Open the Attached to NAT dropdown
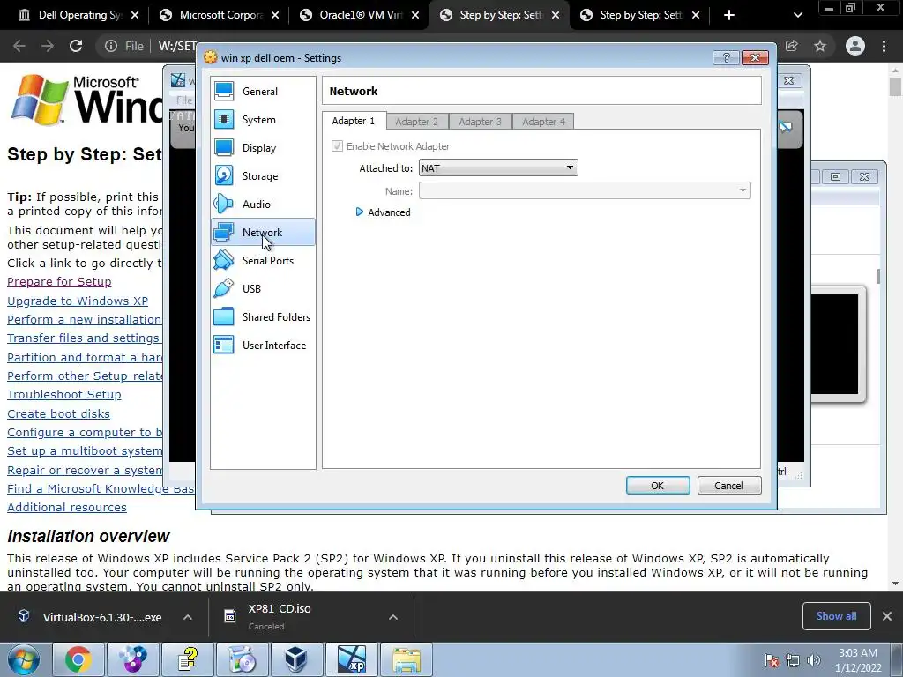 [498, 168]
